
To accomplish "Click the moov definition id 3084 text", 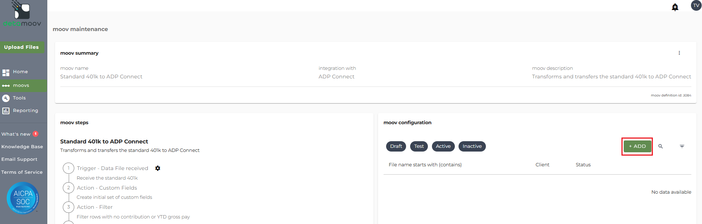I will (x=671, y=95).
